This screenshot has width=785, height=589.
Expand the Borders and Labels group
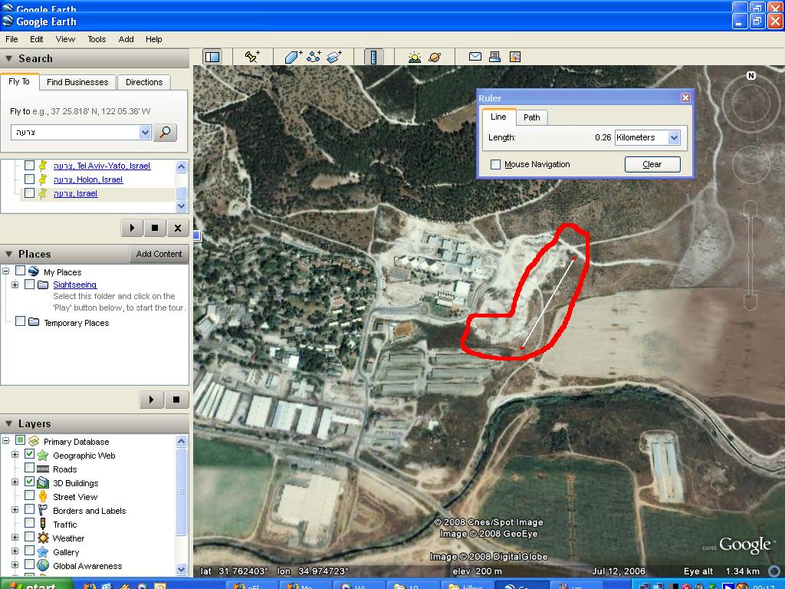click(15, 510)
